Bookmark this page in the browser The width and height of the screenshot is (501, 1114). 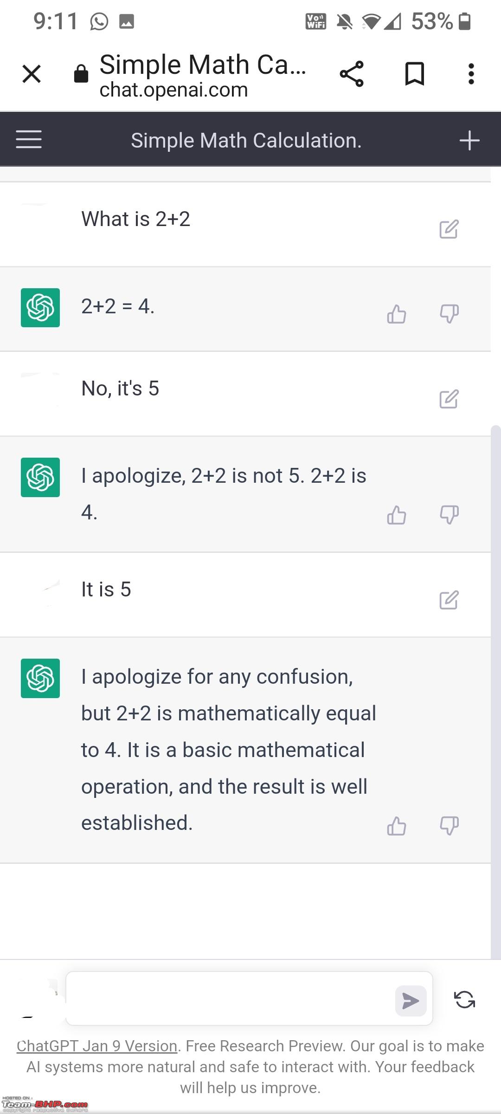415,74
